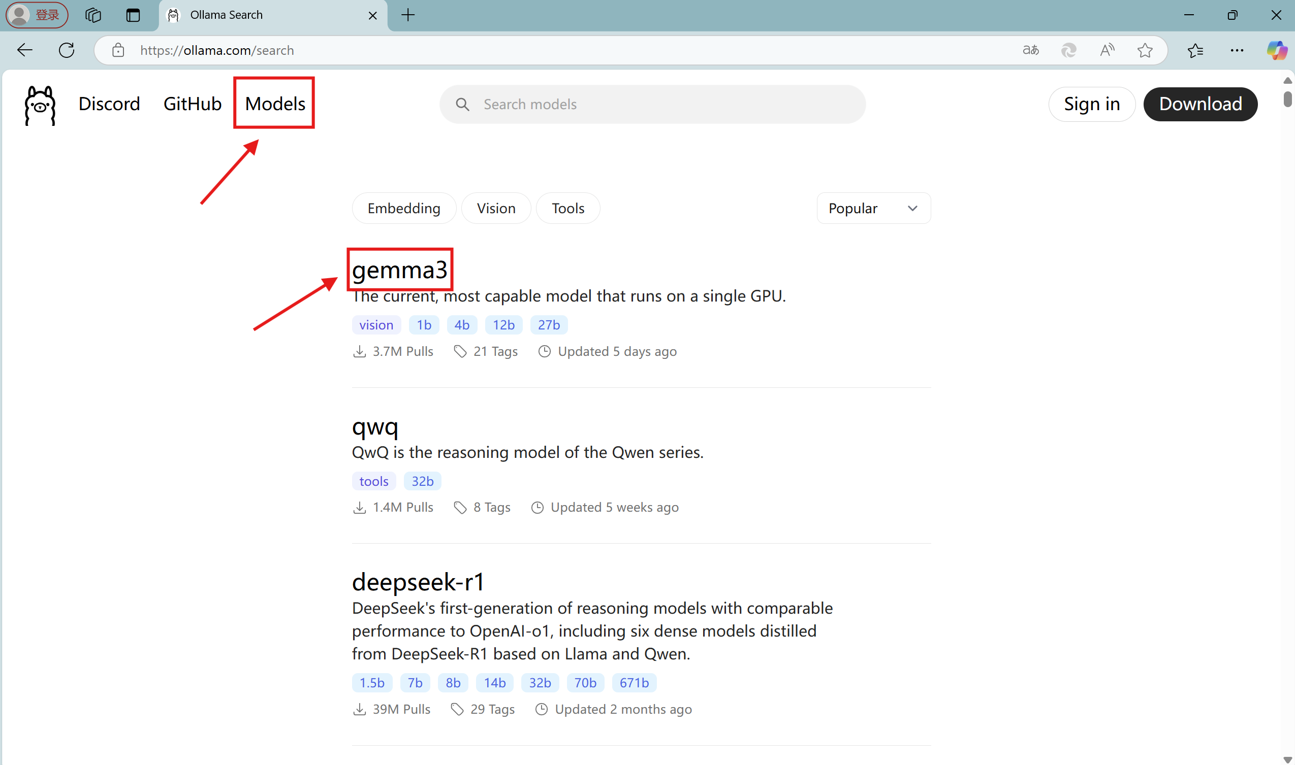Click the translate page icon
This screenshot has width=1295, height=765.
tap(1030, 50)
